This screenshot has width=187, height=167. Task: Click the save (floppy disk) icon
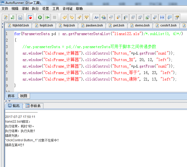pyautogui.click(x=20, y=17)
